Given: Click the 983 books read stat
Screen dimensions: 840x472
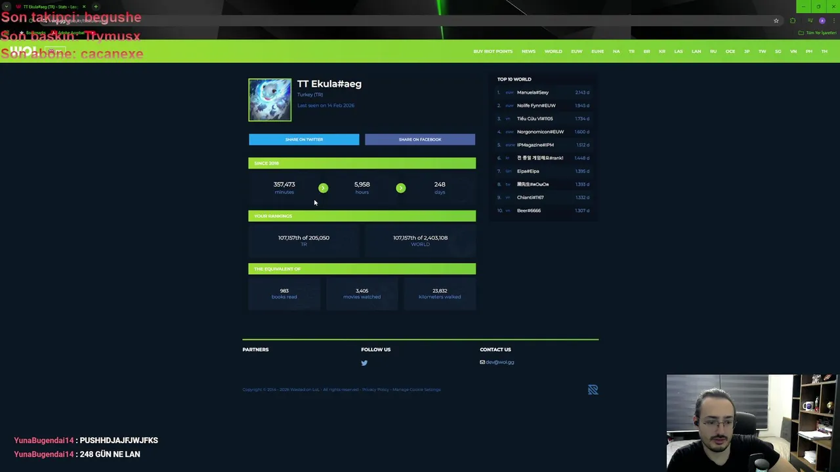Looking at the screenshot, I should (x=284, y=294).
